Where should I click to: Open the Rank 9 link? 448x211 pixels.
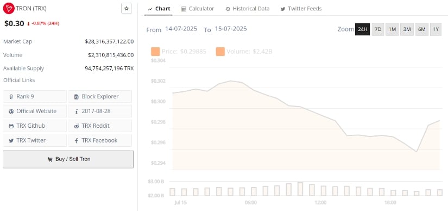click(35, 96)
